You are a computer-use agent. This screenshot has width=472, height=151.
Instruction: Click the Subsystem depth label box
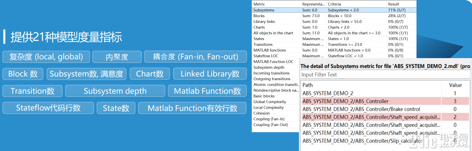[x=115, y=91]
